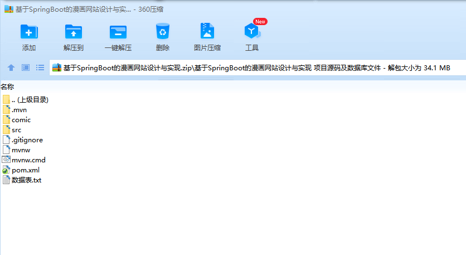Screen dimensions: 466x255
Task: Click the window title "基于SpringBoot的漫画网站设计与实..."
Action: point(73,9)
